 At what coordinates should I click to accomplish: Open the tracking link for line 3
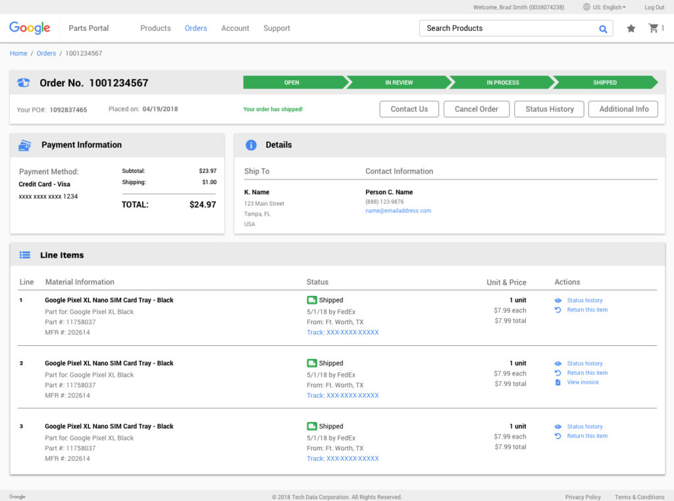[x=342, y=458]
